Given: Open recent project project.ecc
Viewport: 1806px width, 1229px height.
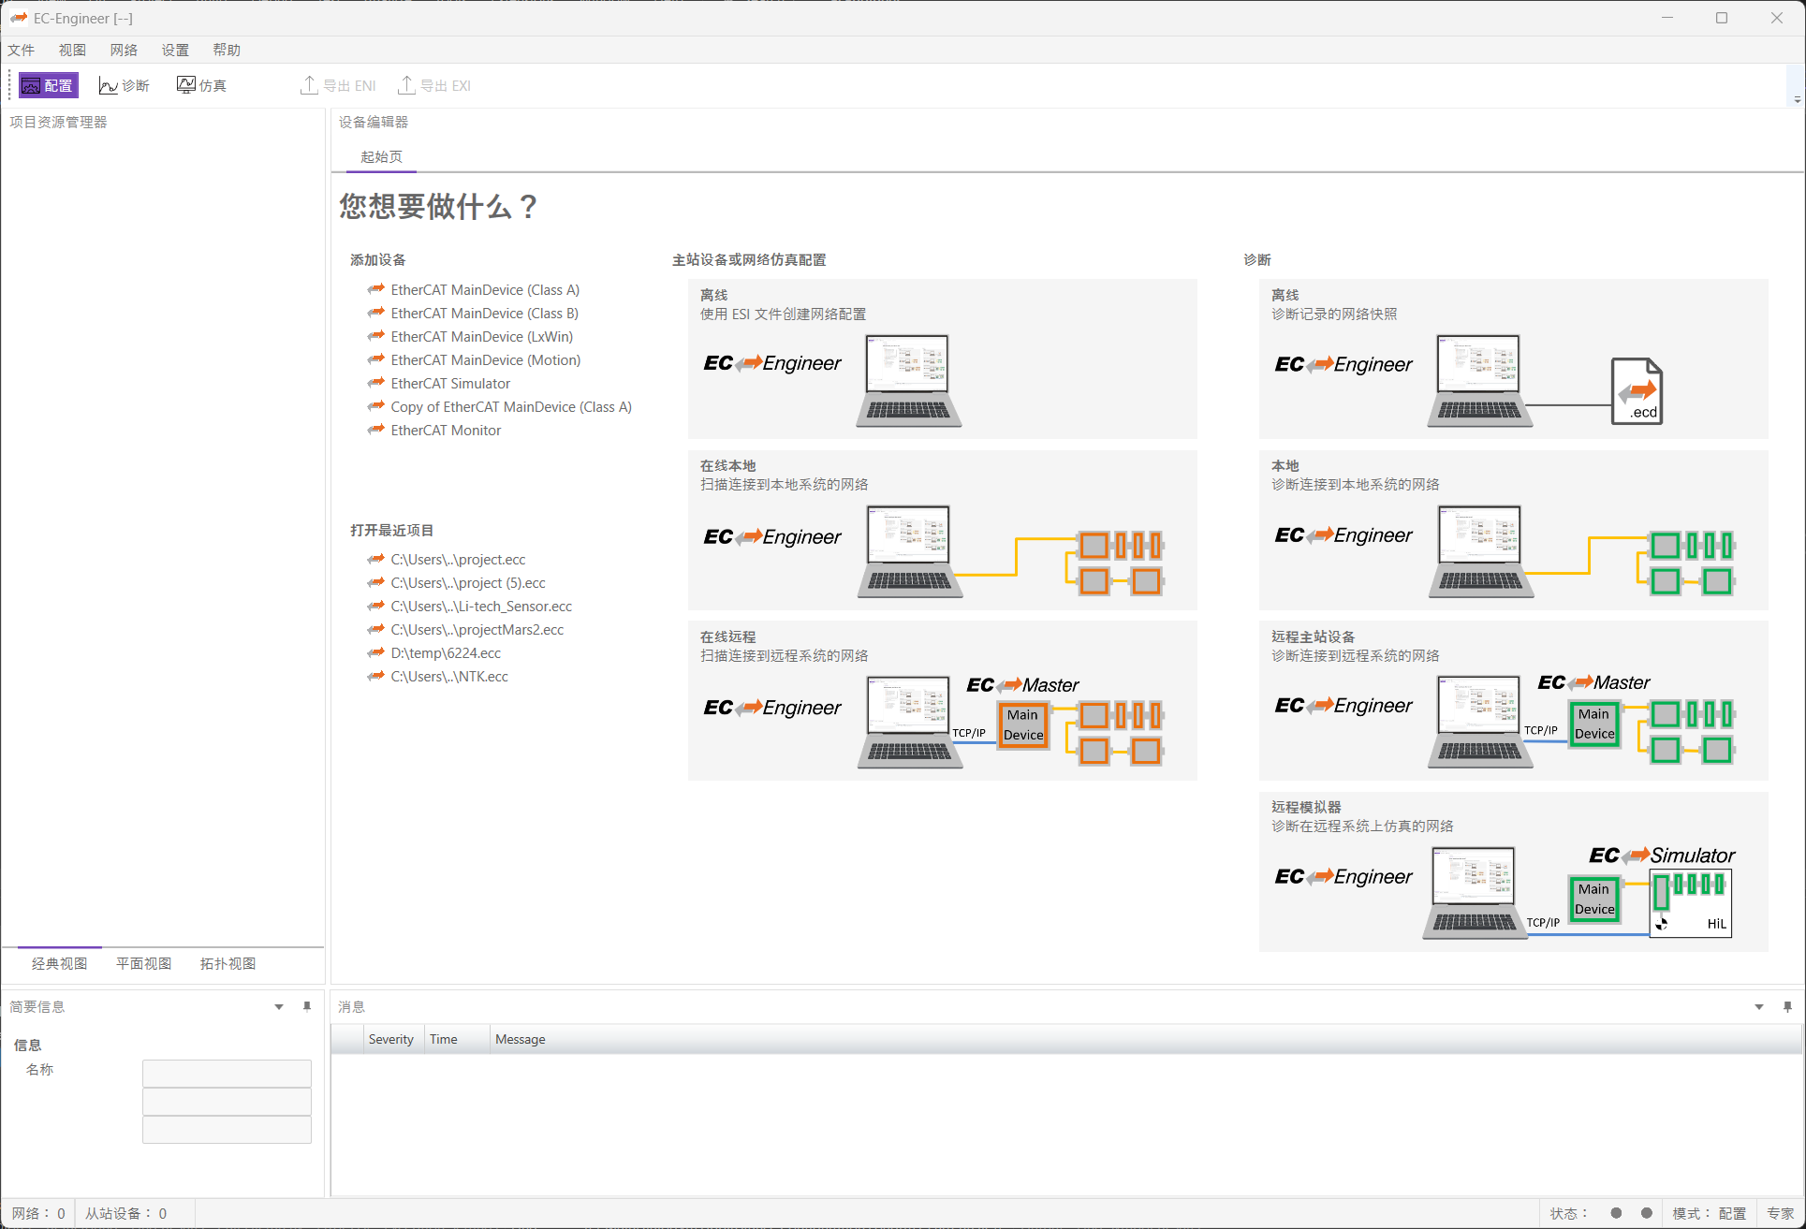Looking at the screenshot, I should pos(458,560).
